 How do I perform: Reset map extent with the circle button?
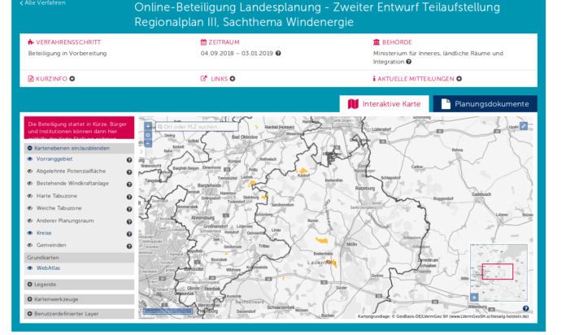pyautogui.click(x=148, y=135)
